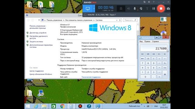
Task: Open Защита системы link
Action: tap(36, 42)
